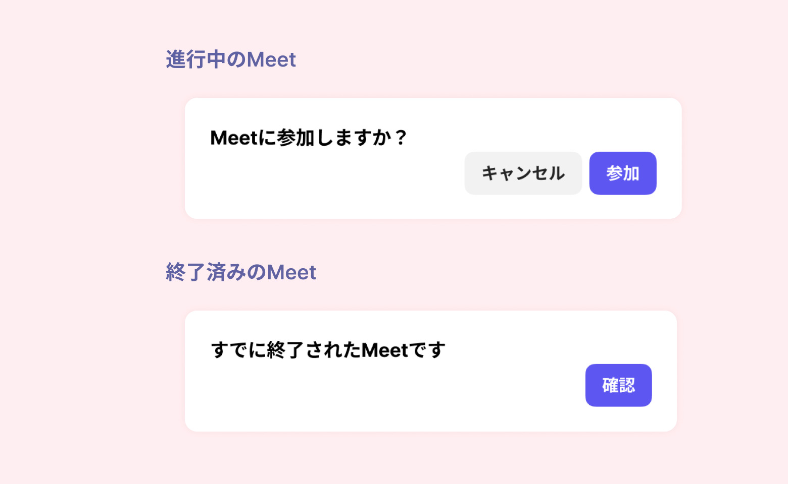Click the notice text in the ended Meet card

pos(328,350)
